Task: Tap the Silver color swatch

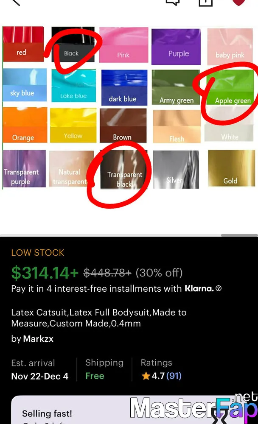Action: 176,170
